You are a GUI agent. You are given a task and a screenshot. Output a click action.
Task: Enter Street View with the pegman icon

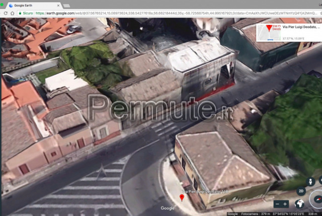pyautogui.click(x=310, y=181)
